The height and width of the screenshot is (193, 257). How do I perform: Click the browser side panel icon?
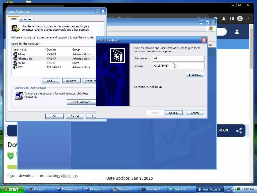232,19
